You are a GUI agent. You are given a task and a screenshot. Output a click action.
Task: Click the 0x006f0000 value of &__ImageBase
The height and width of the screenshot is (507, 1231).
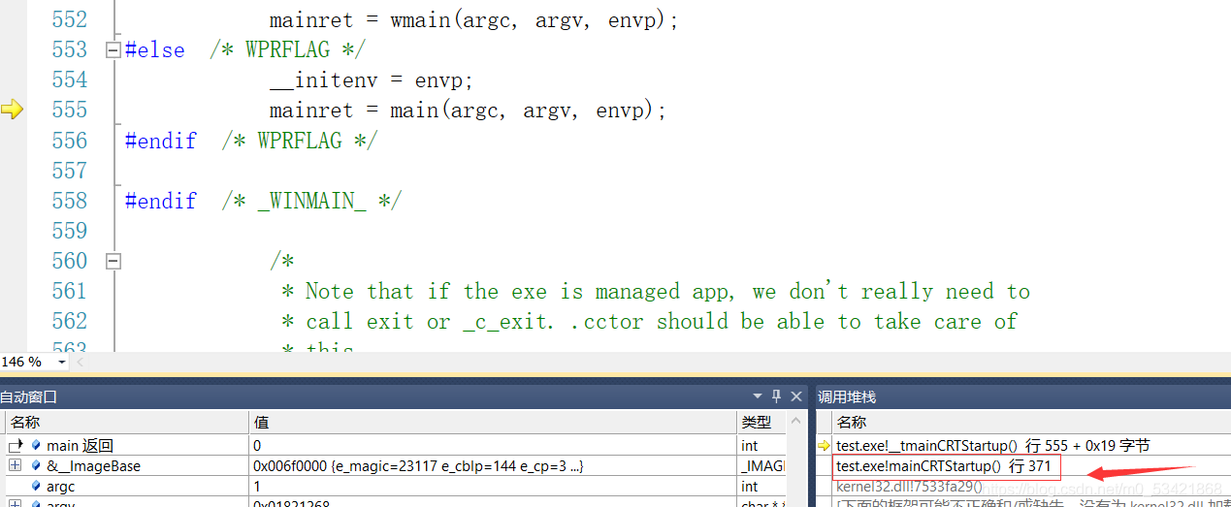(418, 466)
